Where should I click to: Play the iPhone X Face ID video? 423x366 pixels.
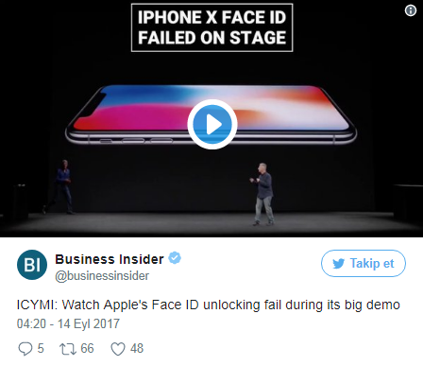pos(212,124)
